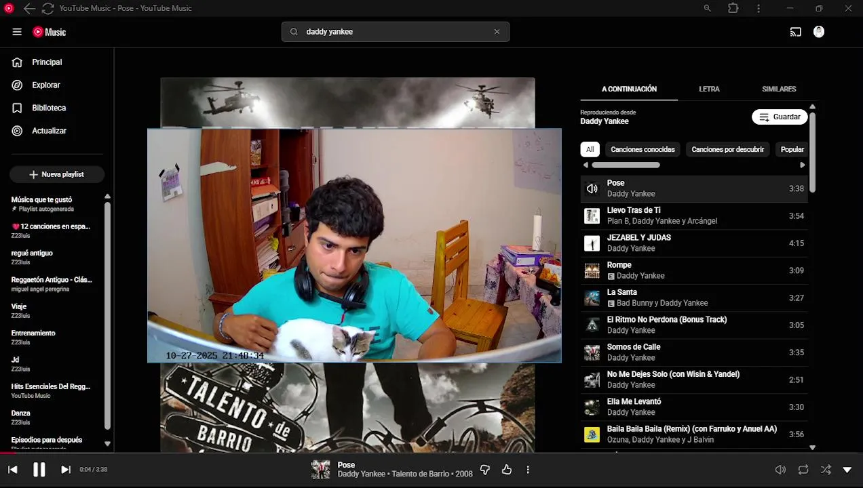The image size is (863, 488).
Task: Select Canciones conocidas filter chip
Action: [643, 149]
